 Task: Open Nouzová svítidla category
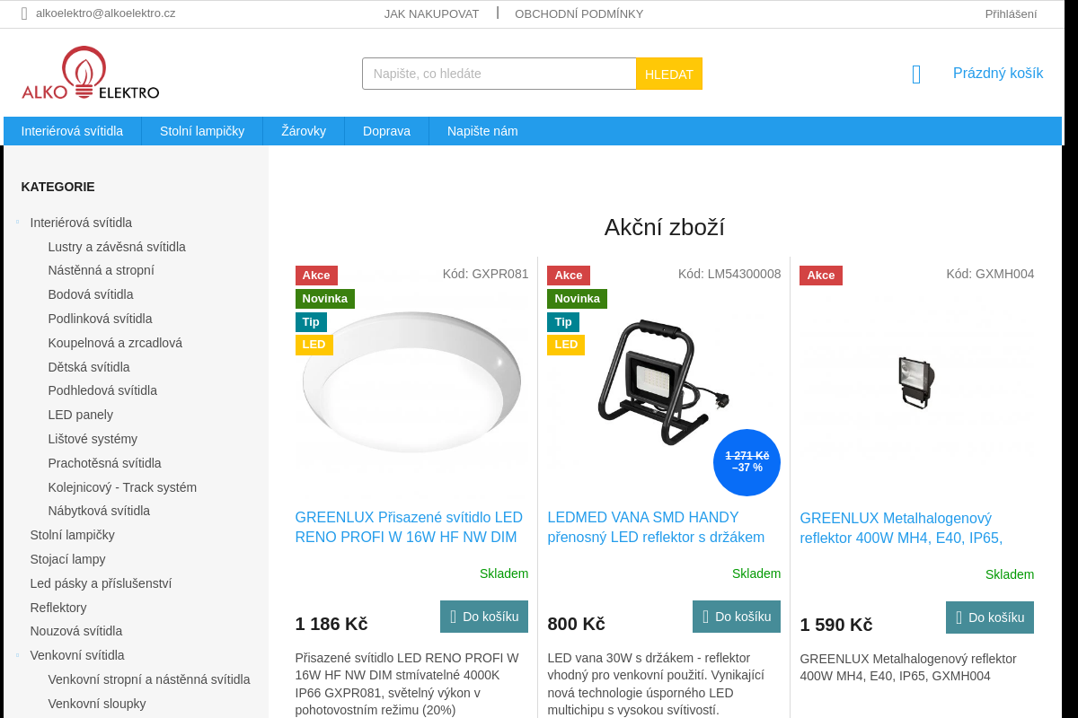pos(76,631)
